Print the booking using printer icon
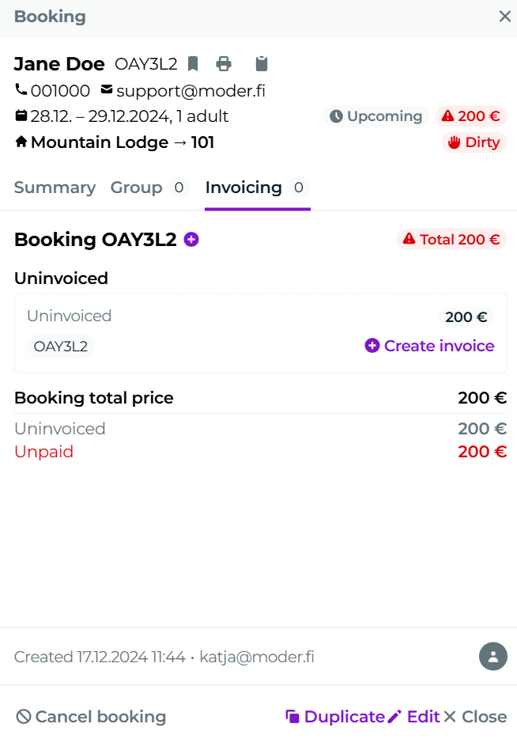 [224, 64]
